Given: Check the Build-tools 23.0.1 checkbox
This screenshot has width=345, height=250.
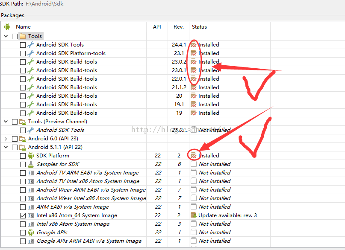Looking at the screenshot, I should tap(23, 70).
